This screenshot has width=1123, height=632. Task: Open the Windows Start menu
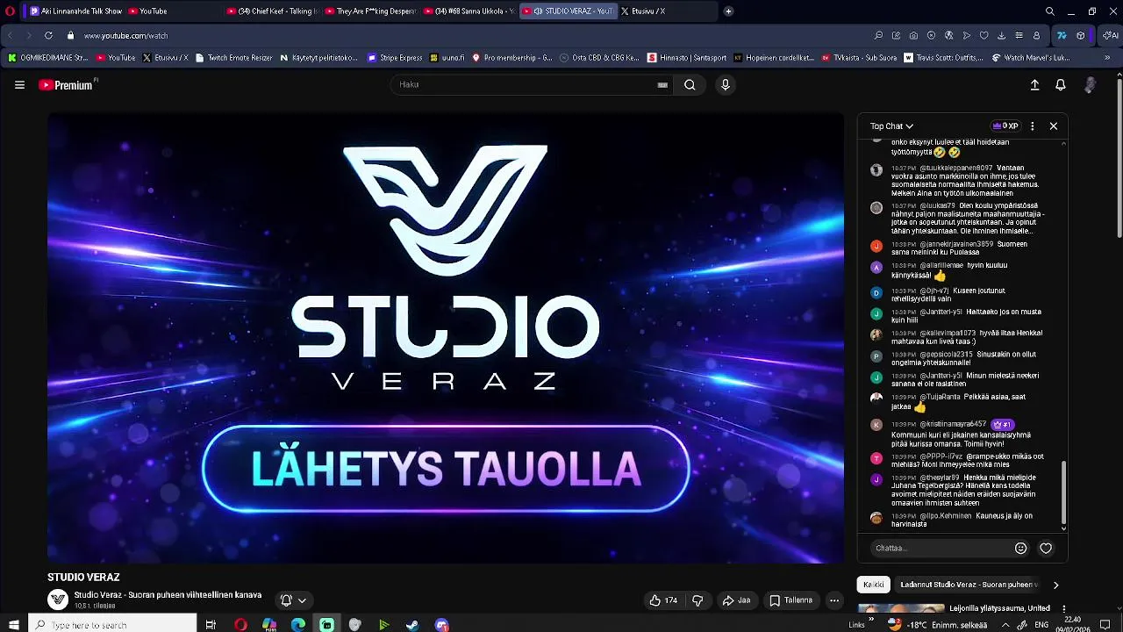14,625
